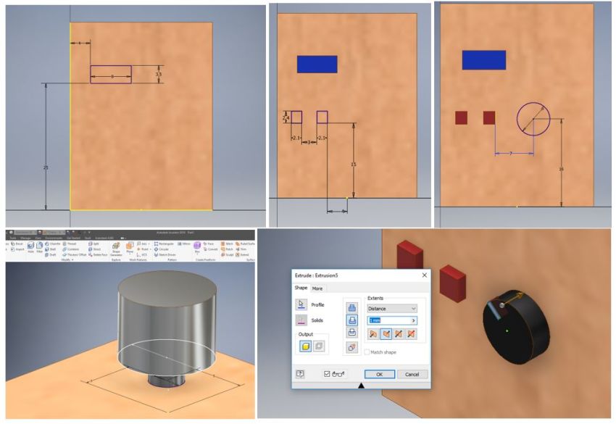Image resolution: width=616 pixels, height=424 pixels.
Task: Click the 3,5 dimension value
Action: coord(158,74)
